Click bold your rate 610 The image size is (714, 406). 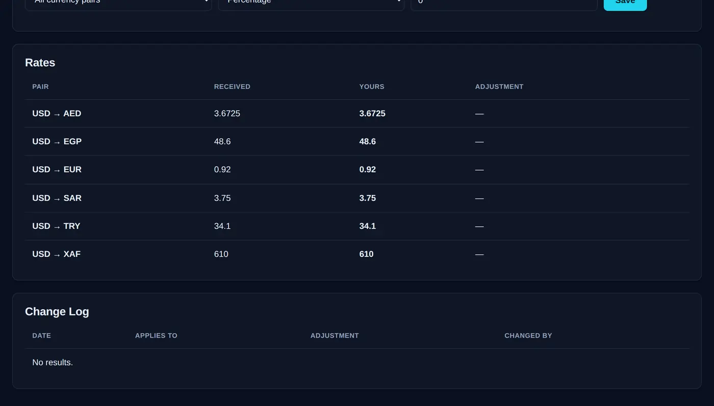pos(367,254)
